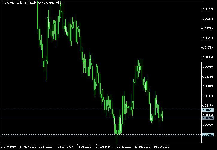The image size is (217, 150).
Task: Click the 1.33334 price scale value
Action: [x=208, y=76]
